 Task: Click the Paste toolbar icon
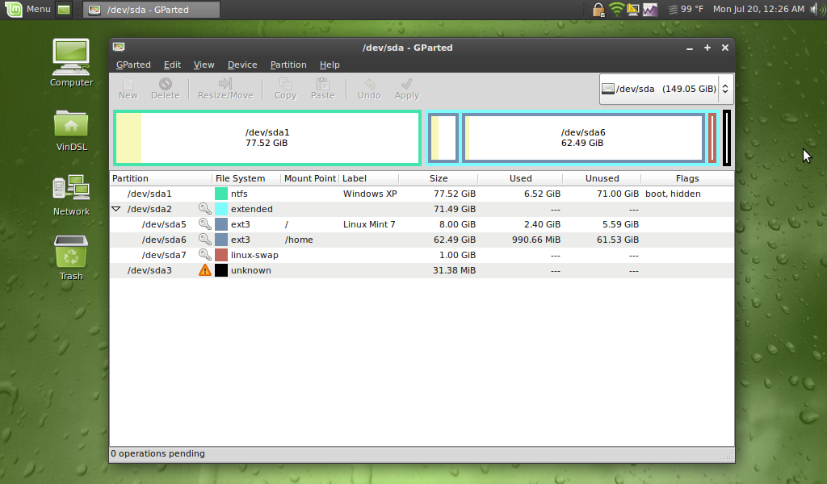point(322,87)
